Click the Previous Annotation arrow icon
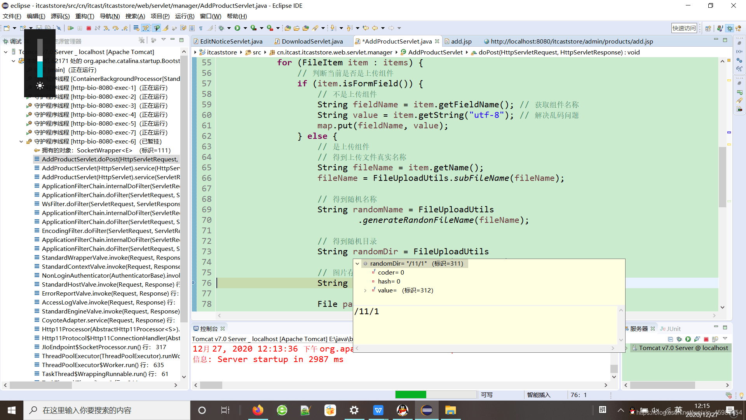Viewport: 746px width, 420px height. 349,28
